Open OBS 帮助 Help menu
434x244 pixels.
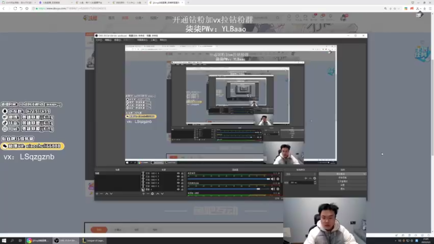163,40
